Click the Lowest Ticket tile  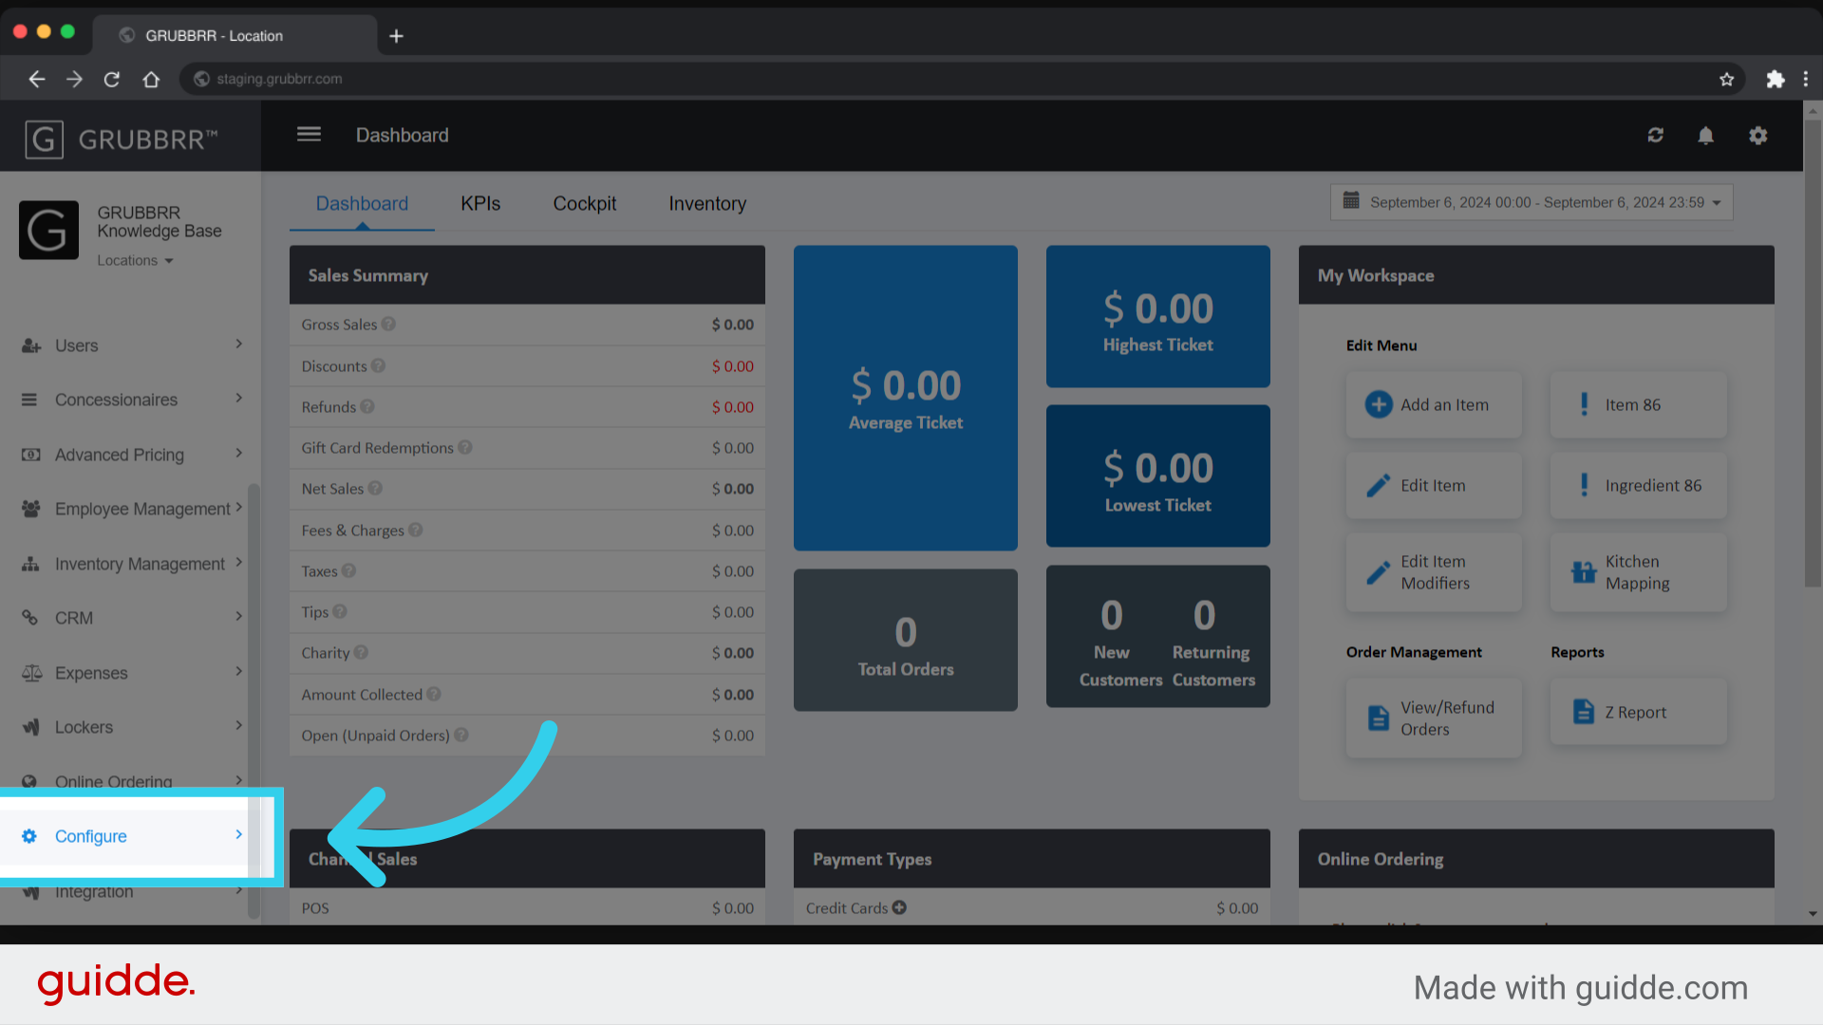coord(1158,475)
